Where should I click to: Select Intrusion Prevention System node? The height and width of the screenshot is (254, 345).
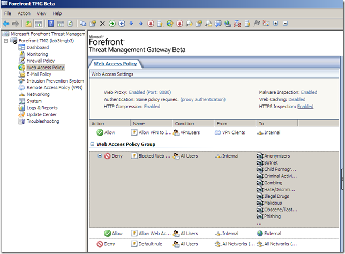pos(55,81)
